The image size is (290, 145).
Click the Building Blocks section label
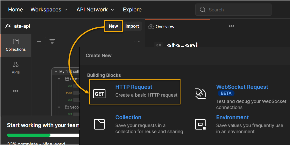104,75
